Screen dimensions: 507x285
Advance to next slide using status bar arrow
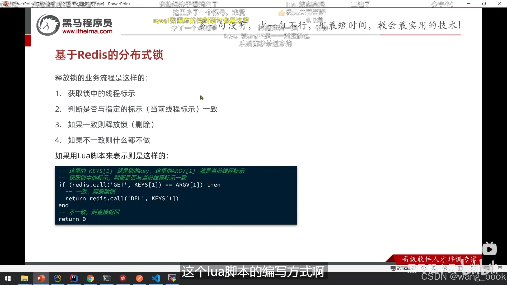(445, 268)
